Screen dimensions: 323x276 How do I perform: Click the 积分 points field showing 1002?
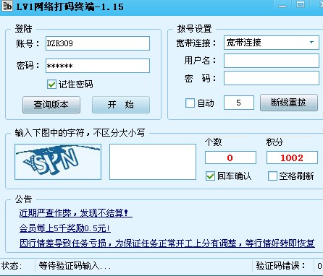292,158
